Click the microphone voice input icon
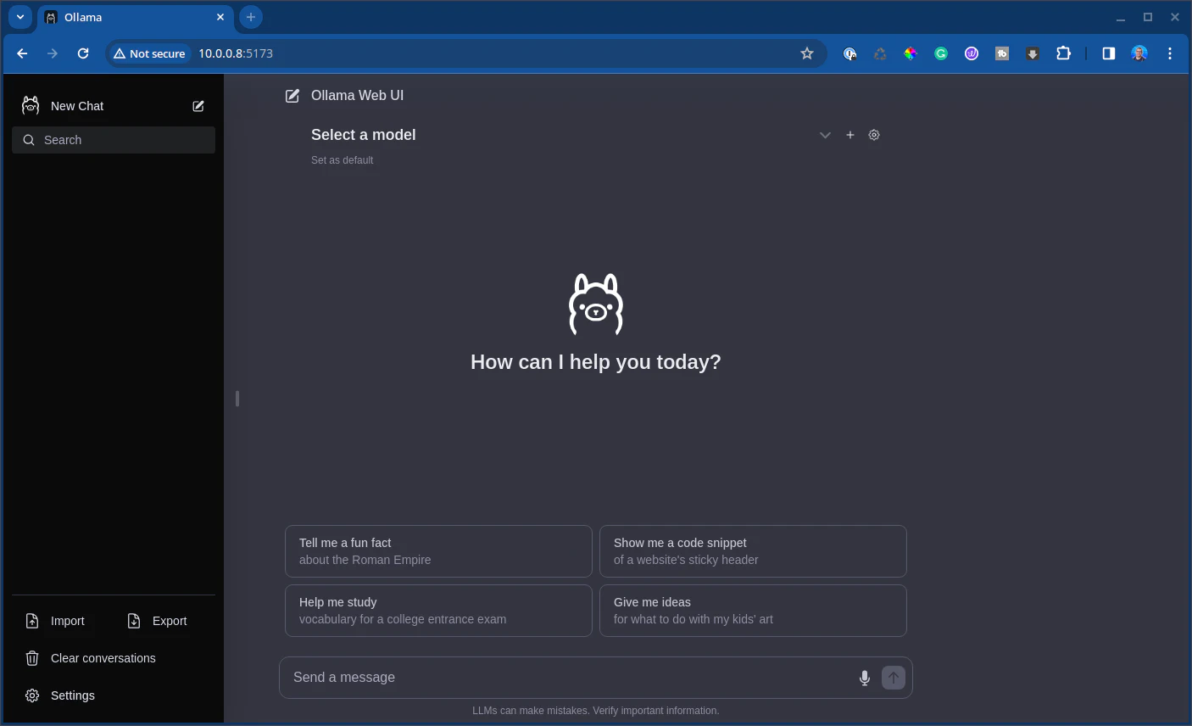The image size is (1192, 726). point(865,678)
